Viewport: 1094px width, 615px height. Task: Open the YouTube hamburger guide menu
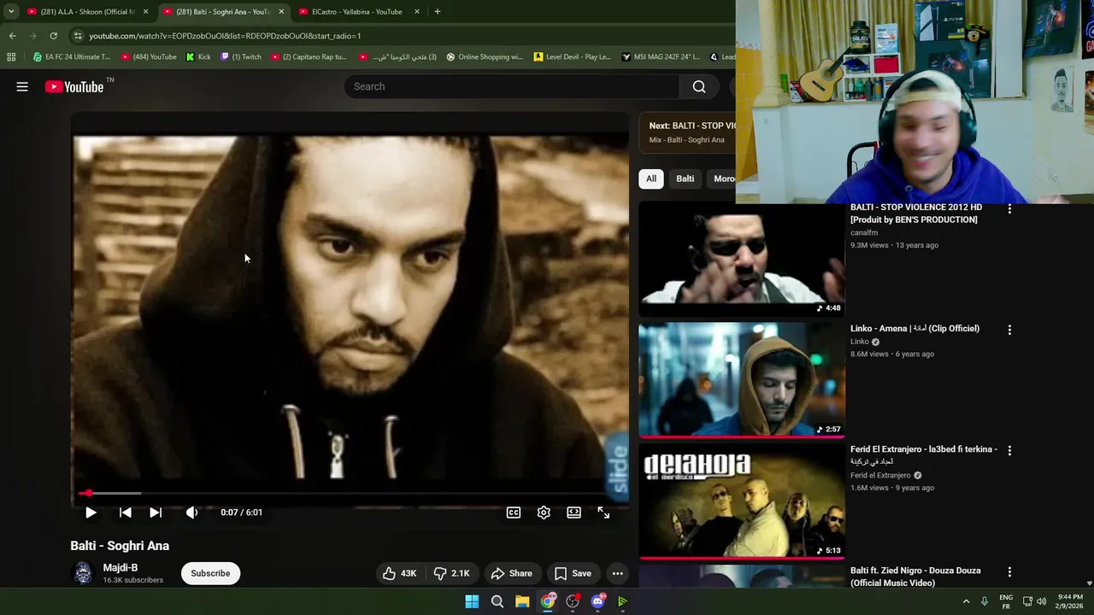pyautogui.click(x=22, y=86)
